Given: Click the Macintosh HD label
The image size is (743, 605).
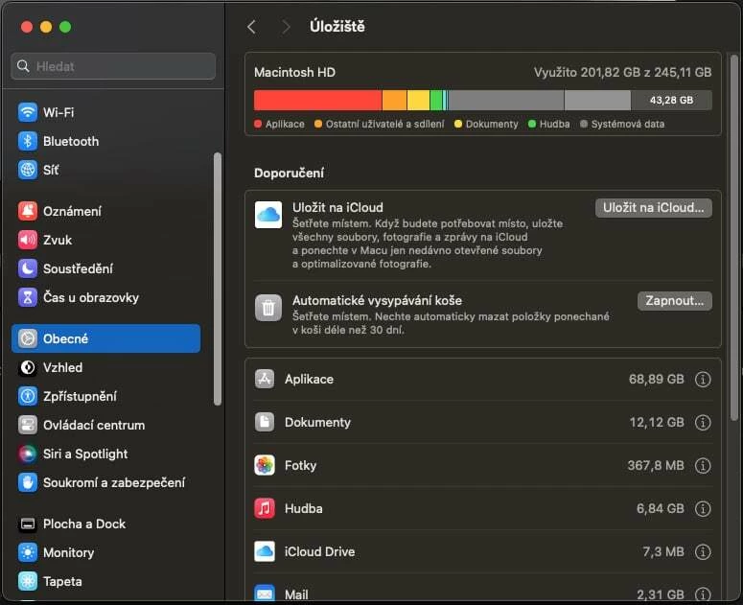Looking at the screenshot, I should coord(294,73).
